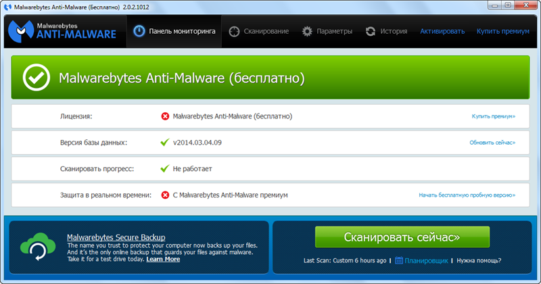Click the history refresh arrows icon
The image size is (541, 284).
371,31
